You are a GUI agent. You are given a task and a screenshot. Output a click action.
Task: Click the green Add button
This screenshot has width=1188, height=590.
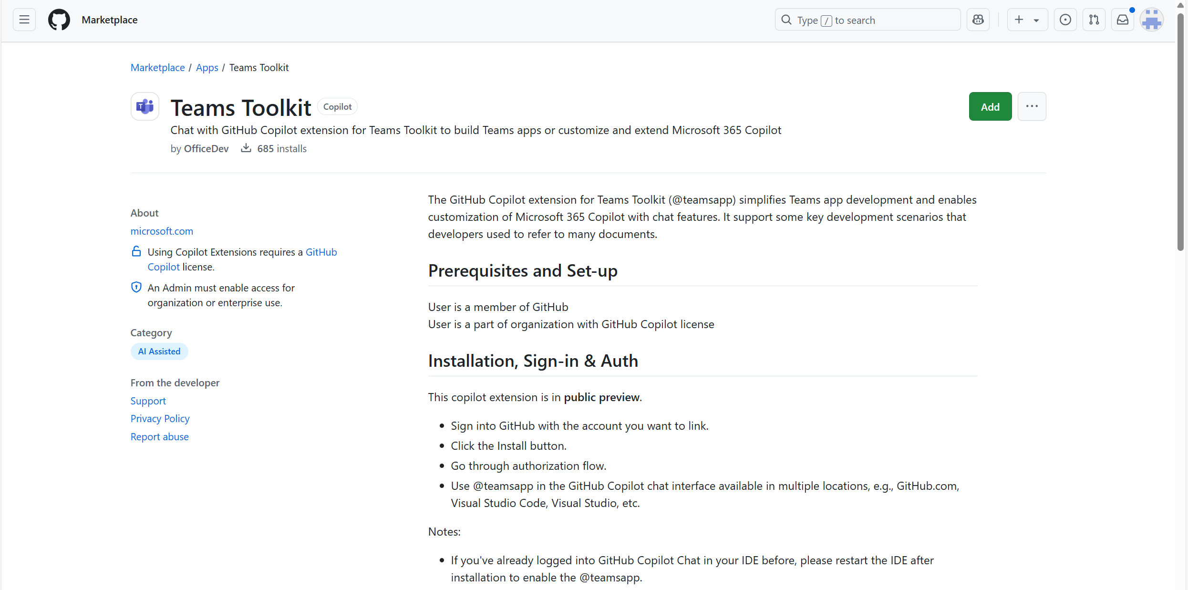point(990,106)
